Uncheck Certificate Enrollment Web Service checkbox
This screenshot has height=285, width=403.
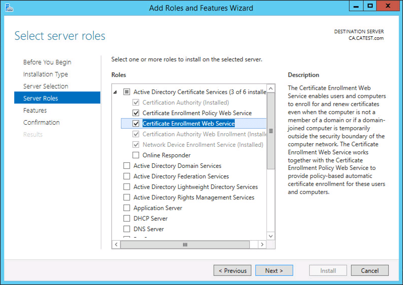pos(136,123)
